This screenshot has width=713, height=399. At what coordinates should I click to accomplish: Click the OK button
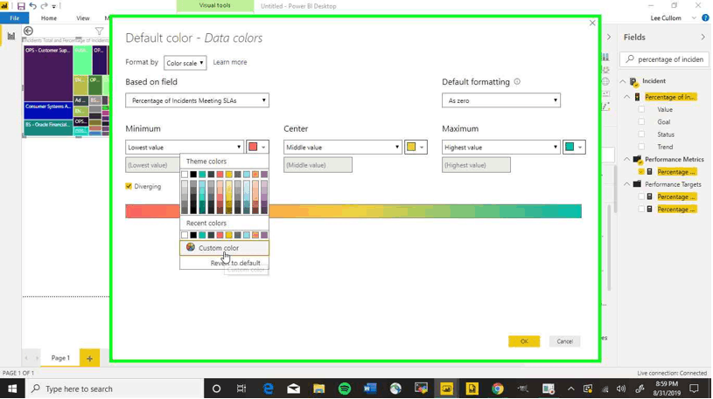[523, 341]
